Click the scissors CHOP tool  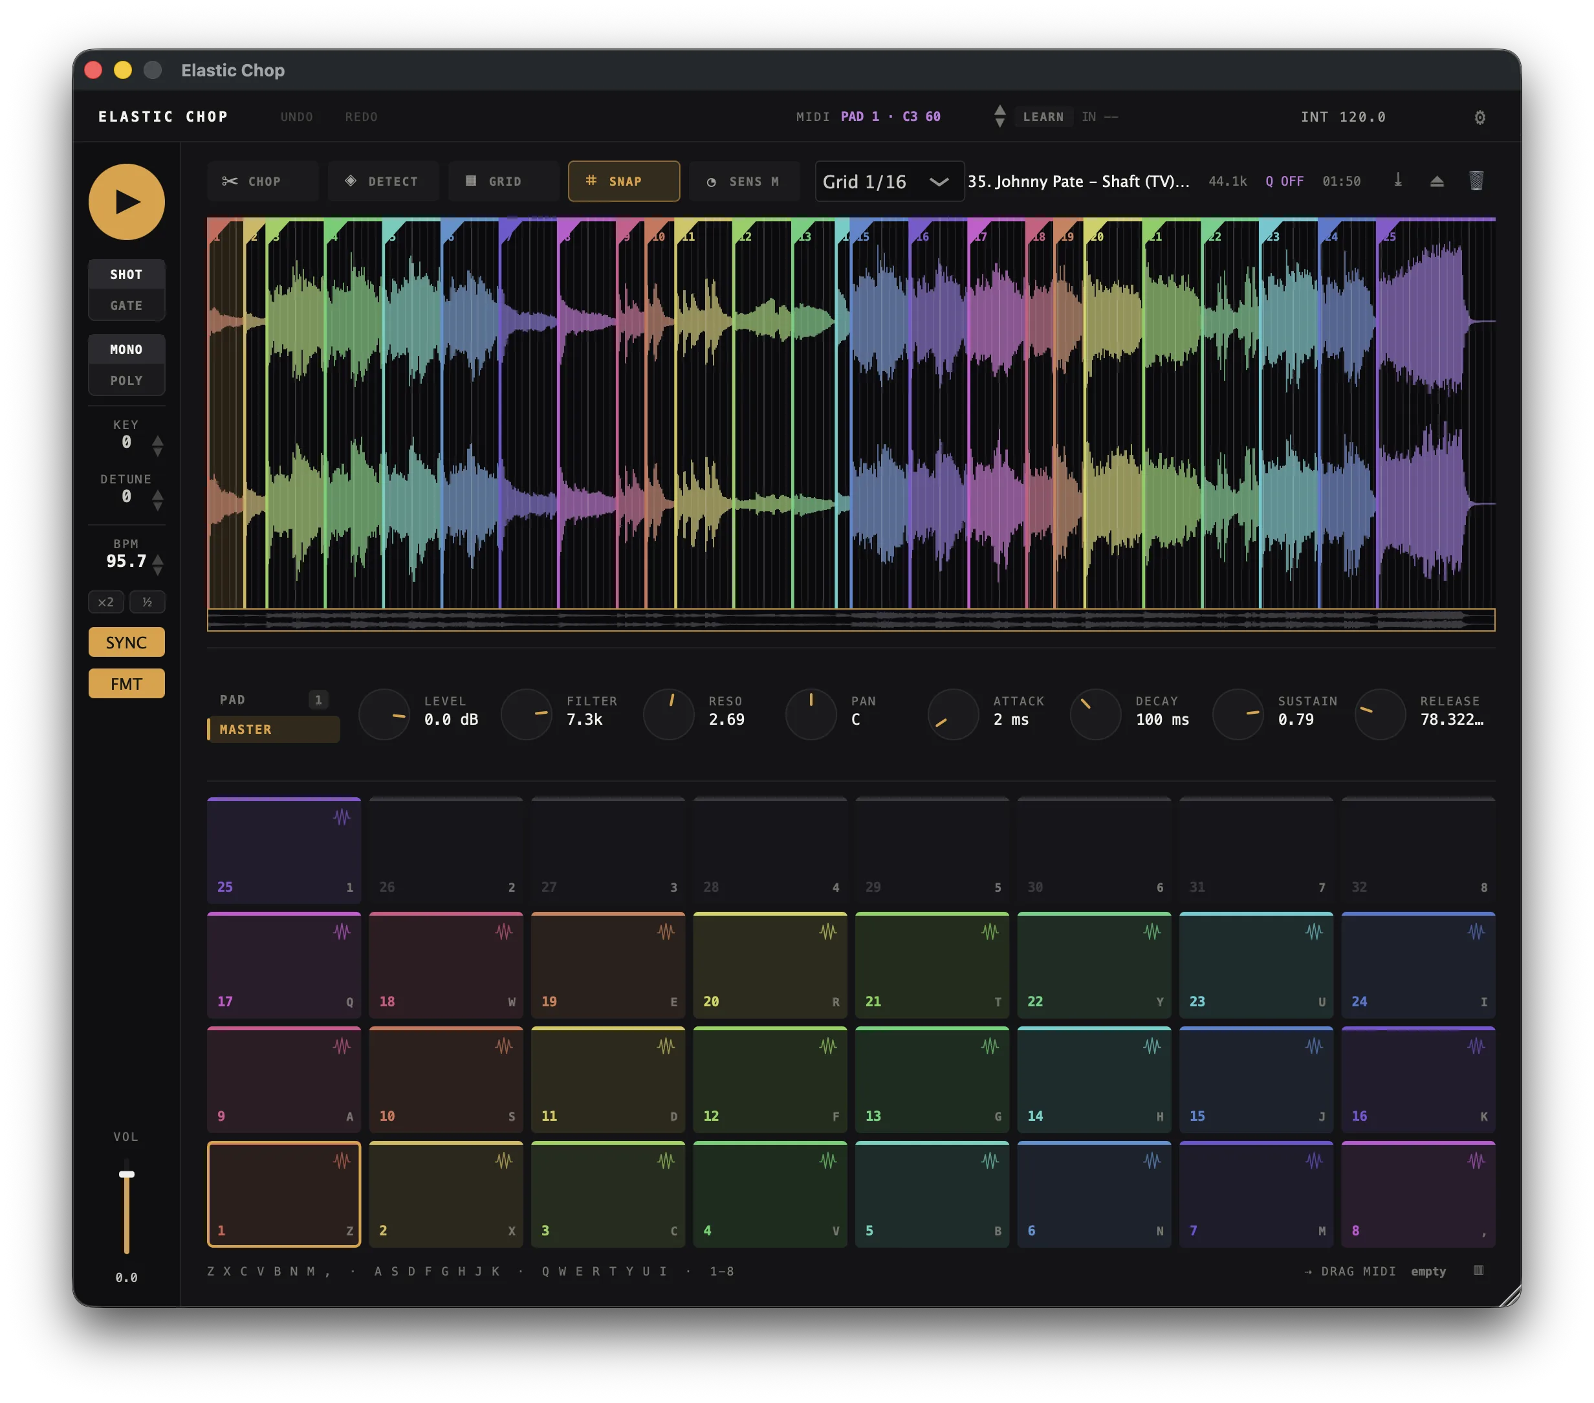(263, 181)
